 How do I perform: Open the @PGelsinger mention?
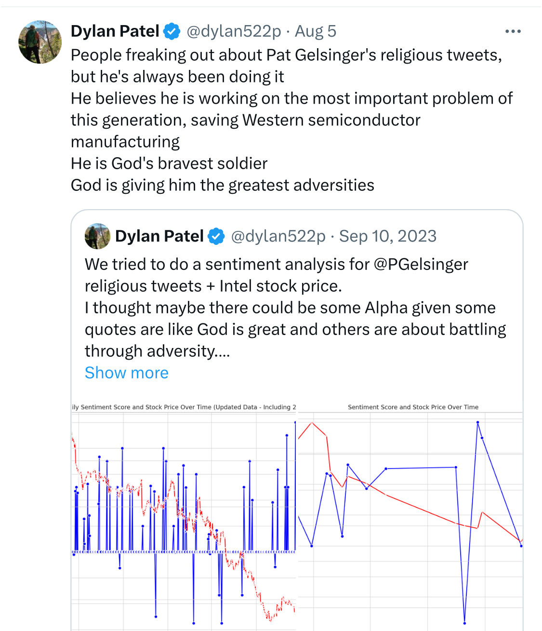(421, 264)
